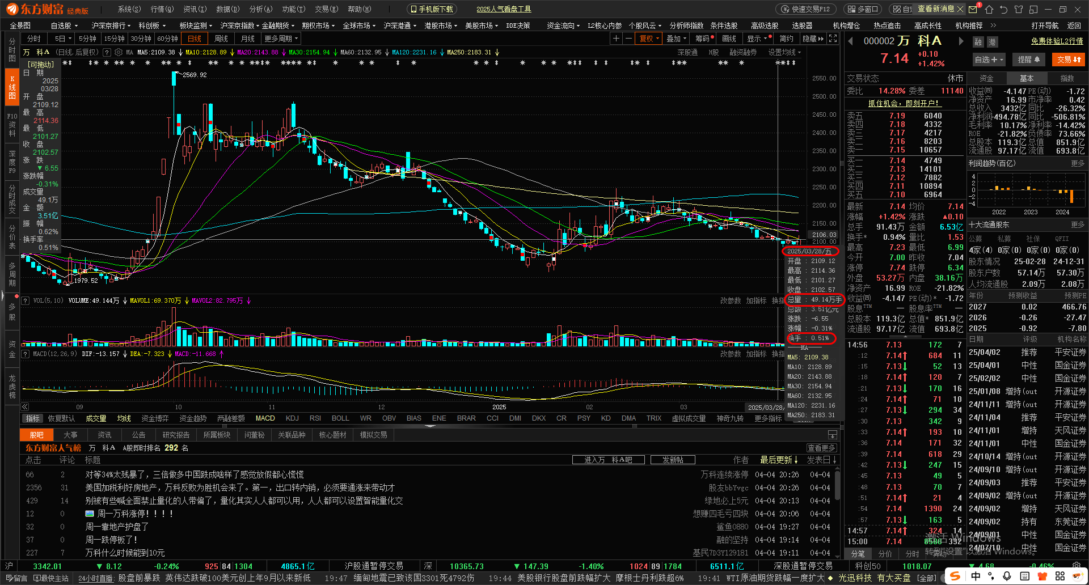
Task: Open 设置均线 dropdown
Action: pos(785,52)
